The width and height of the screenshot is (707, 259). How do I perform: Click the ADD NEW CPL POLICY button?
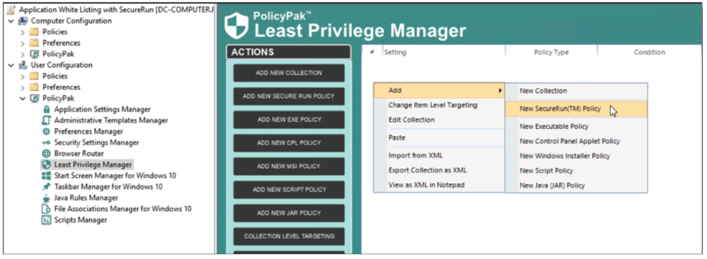(289, 143)
